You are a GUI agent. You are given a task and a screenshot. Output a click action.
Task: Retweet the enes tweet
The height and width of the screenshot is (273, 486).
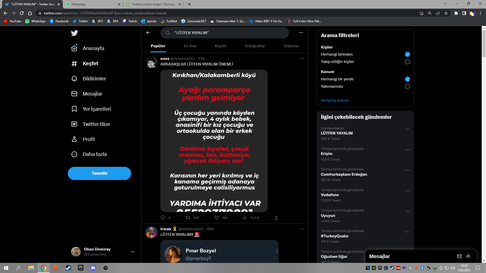tap(188, 218)
